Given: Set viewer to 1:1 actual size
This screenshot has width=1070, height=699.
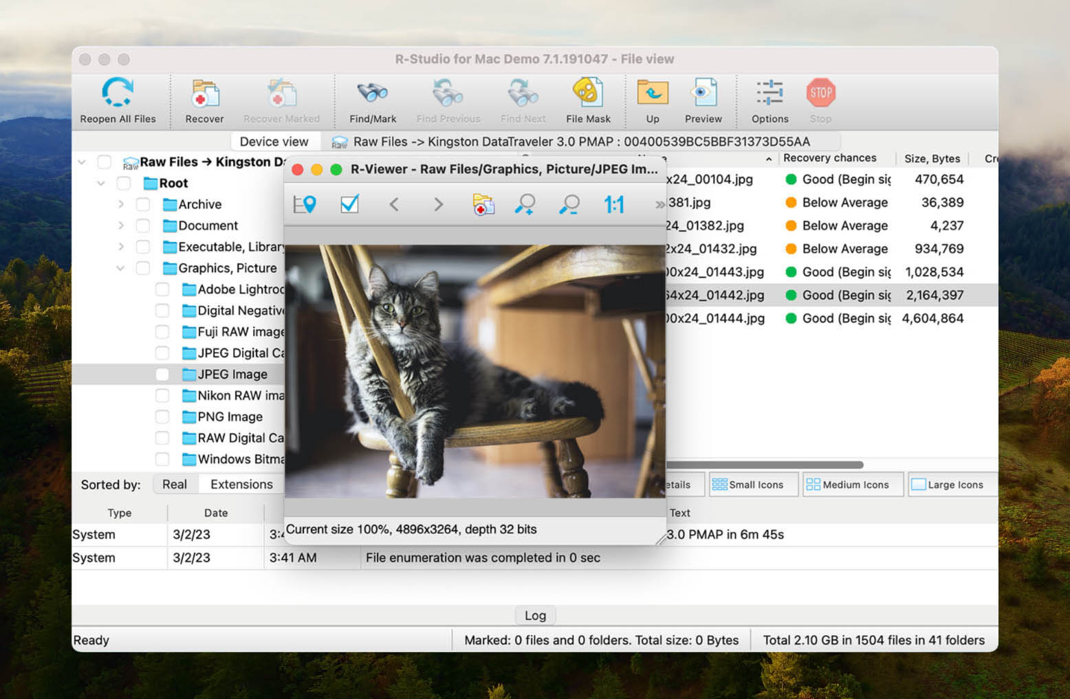Looking at the screenshot, I should click(x=613, y=204).
